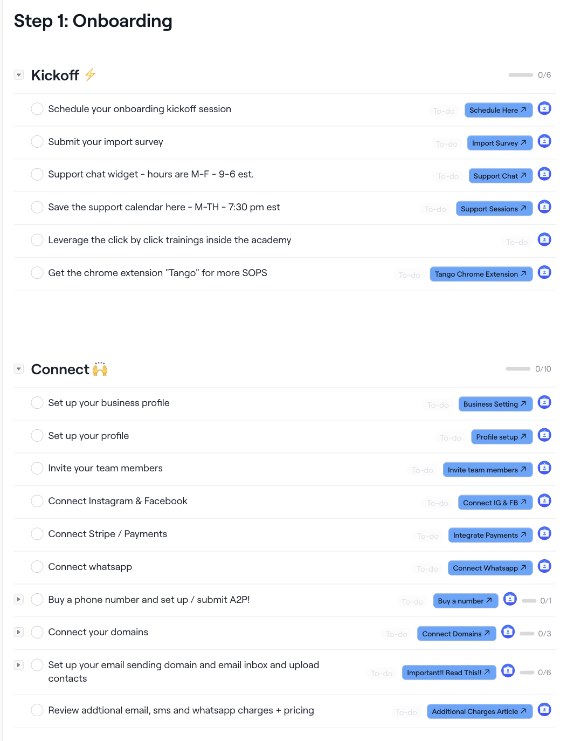Open assignee avatar on Connect your domains row
Screen dimensions: 567x741
(508, 632)
